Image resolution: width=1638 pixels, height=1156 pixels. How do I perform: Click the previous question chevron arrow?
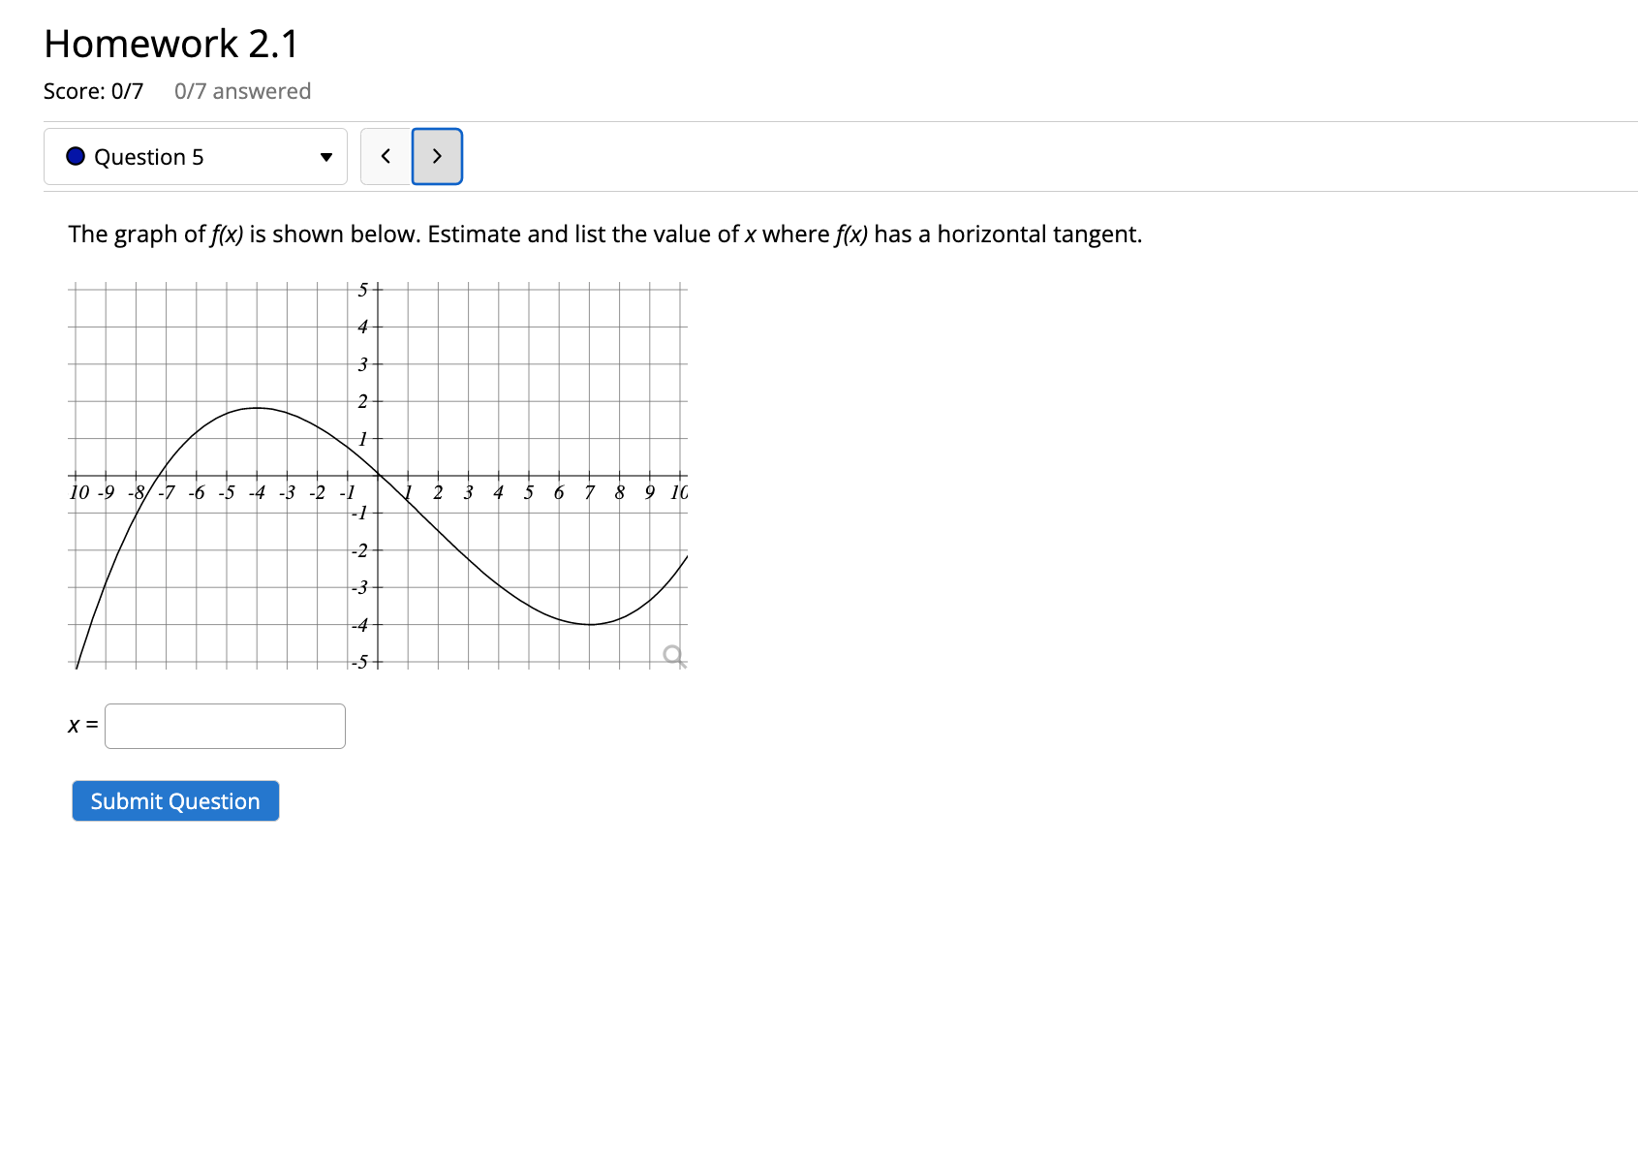(386, 156)
